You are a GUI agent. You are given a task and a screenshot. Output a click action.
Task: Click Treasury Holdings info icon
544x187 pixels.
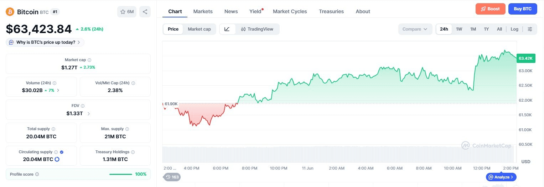click(133, 152)
